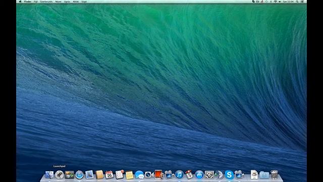The height and width of the screenshot is (182, 323).
Task: Open the App Store icon
Action: [x=199, y=175]
